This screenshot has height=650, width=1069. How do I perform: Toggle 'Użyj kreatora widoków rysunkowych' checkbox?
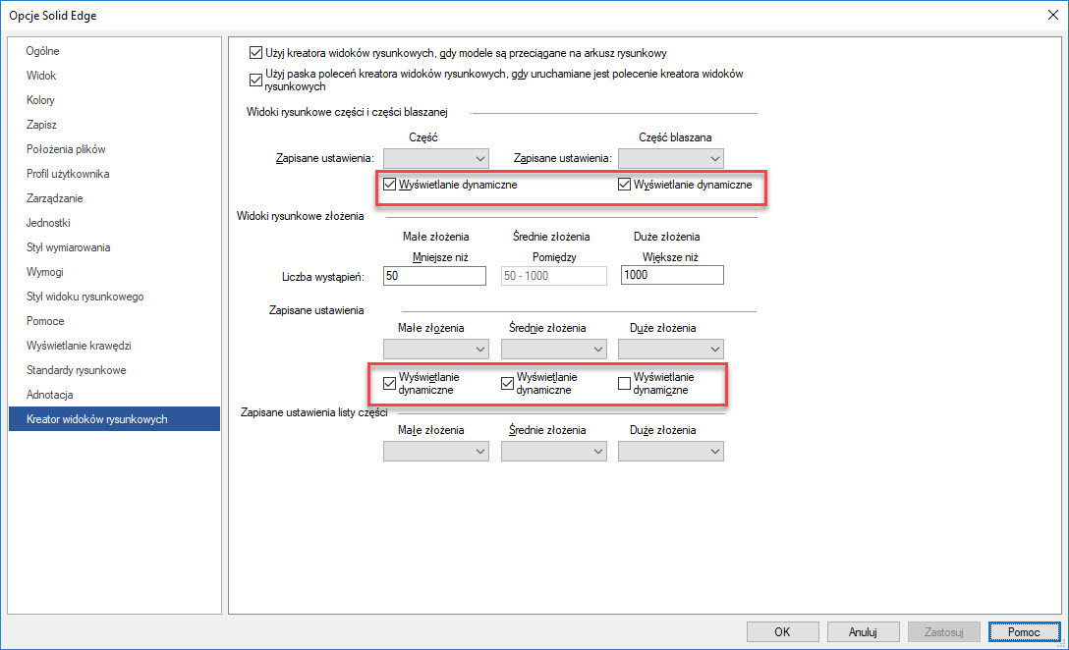pos(255,52)
